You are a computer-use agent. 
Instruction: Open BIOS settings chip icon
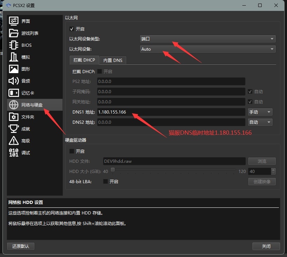tap(14, 45)
